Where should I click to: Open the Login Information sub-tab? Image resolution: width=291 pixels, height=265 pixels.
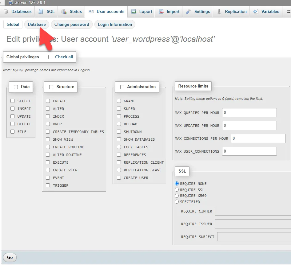(115, 25)
